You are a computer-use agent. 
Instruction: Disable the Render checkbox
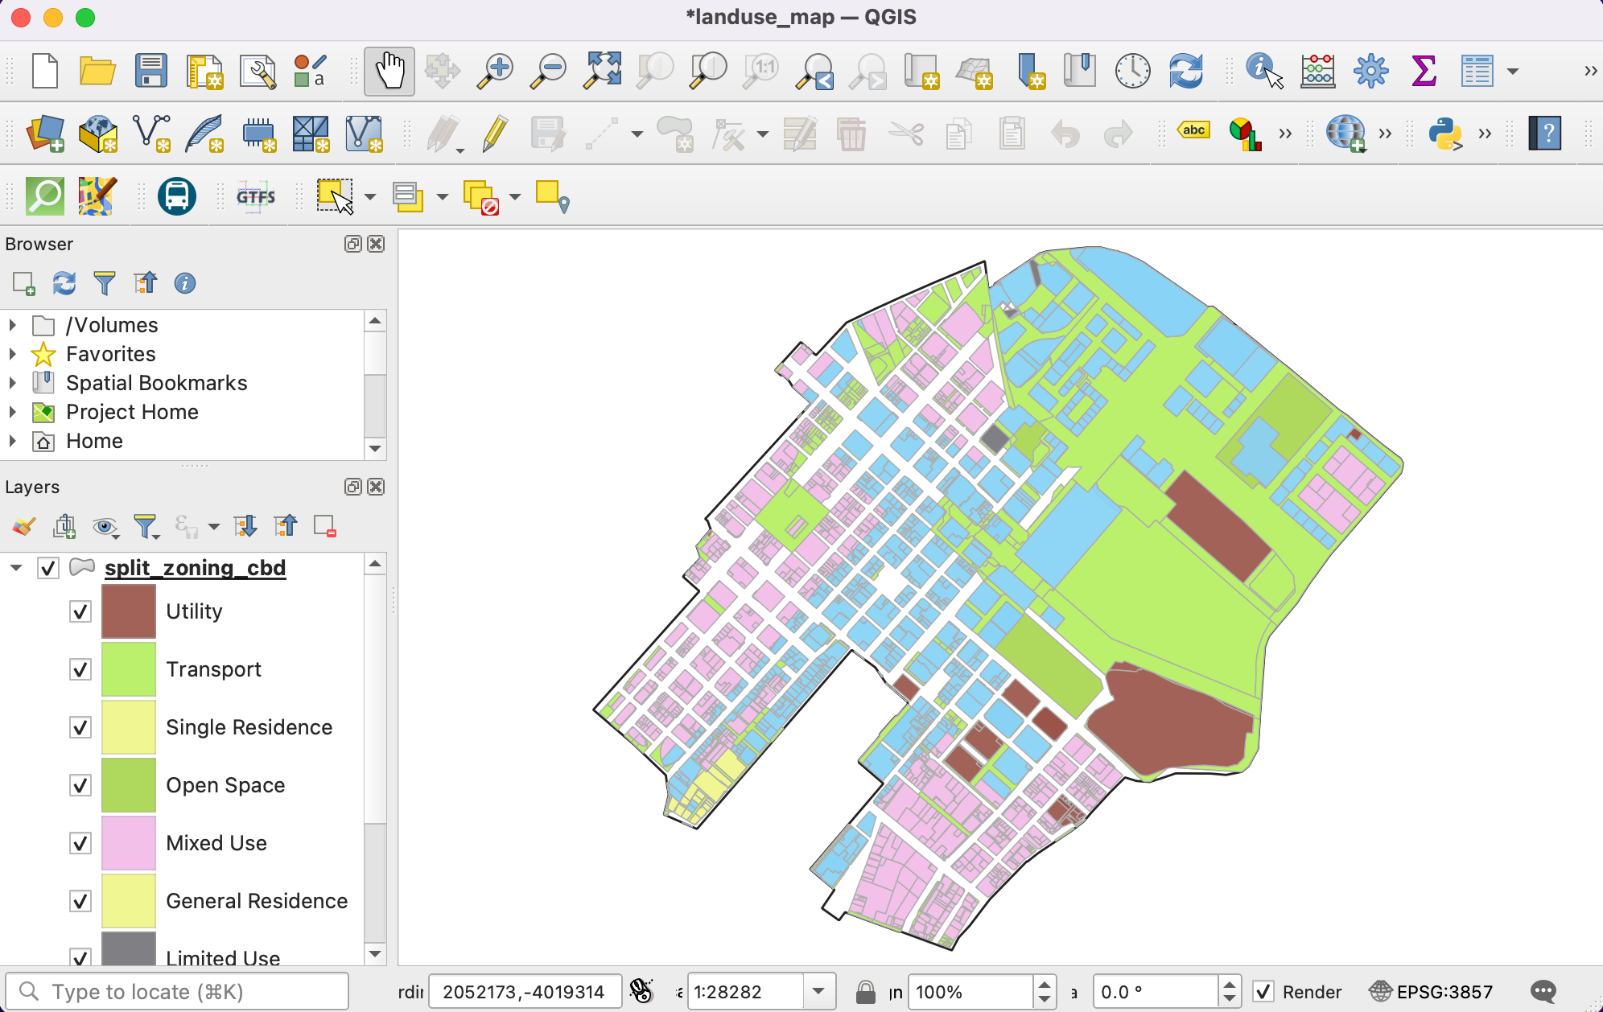coord(1263,992)
